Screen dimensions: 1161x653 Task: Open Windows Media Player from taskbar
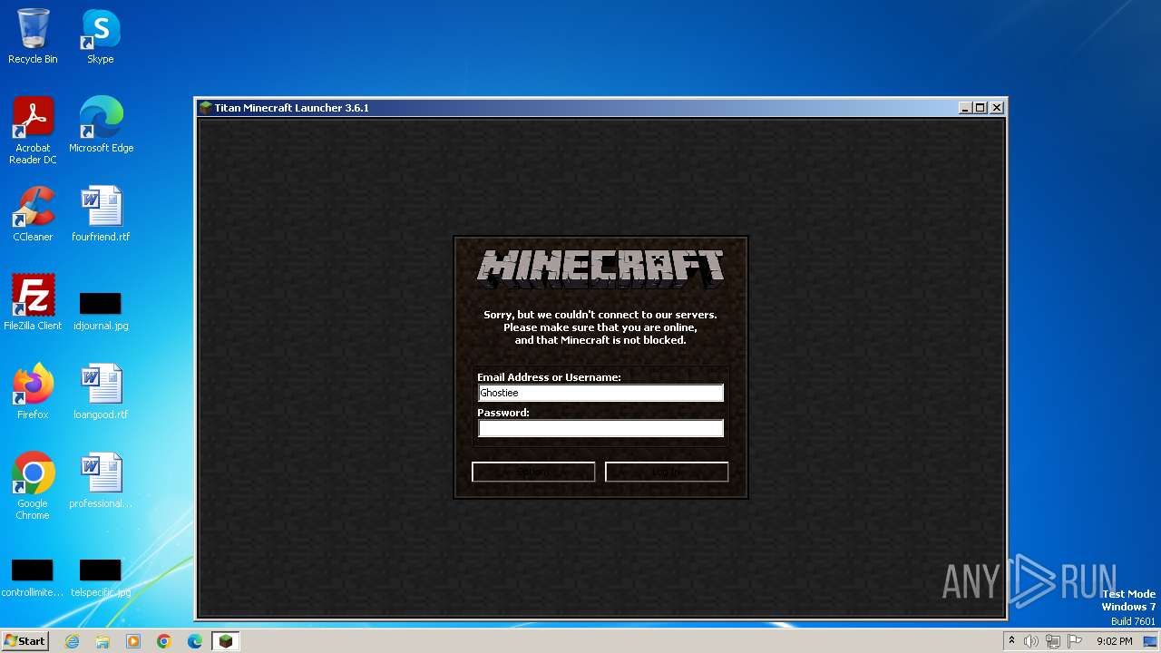pos(133,641)
